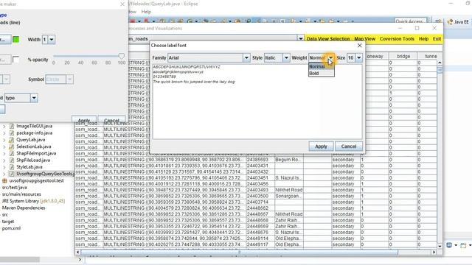This screenshot has width=472, height=265.
Task: Click table vertical scrollbar up arrow
Action: point(440,63)
